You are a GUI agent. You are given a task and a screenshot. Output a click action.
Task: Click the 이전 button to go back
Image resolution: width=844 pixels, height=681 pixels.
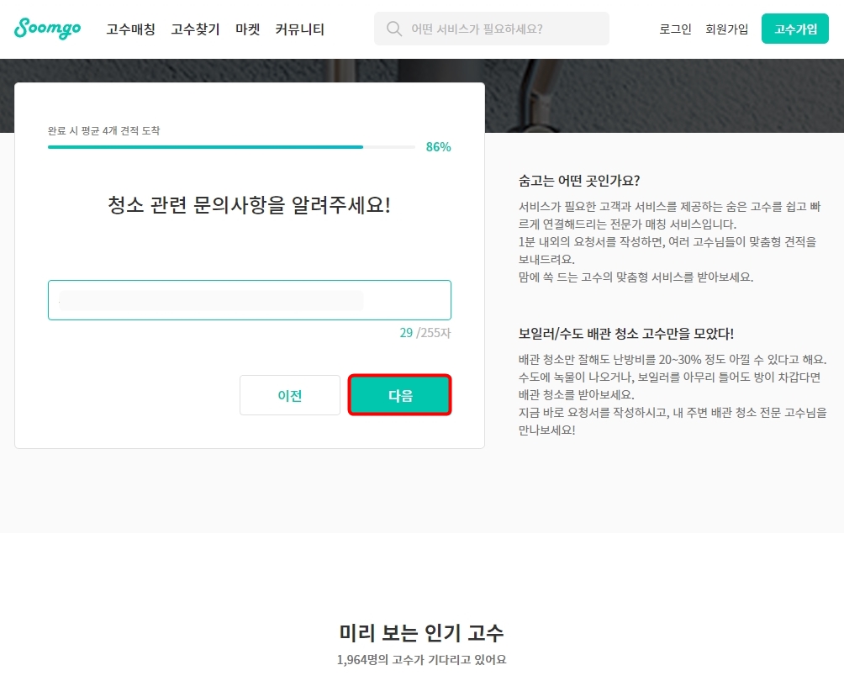click(x=289, y=395)
